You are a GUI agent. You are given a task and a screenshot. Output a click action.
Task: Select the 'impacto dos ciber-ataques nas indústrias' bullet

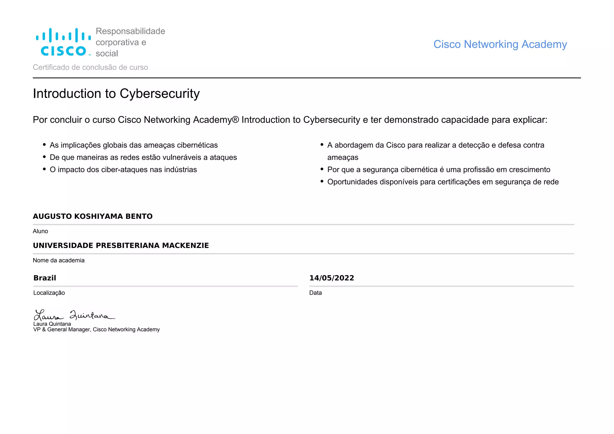click(x=123, y=170)
